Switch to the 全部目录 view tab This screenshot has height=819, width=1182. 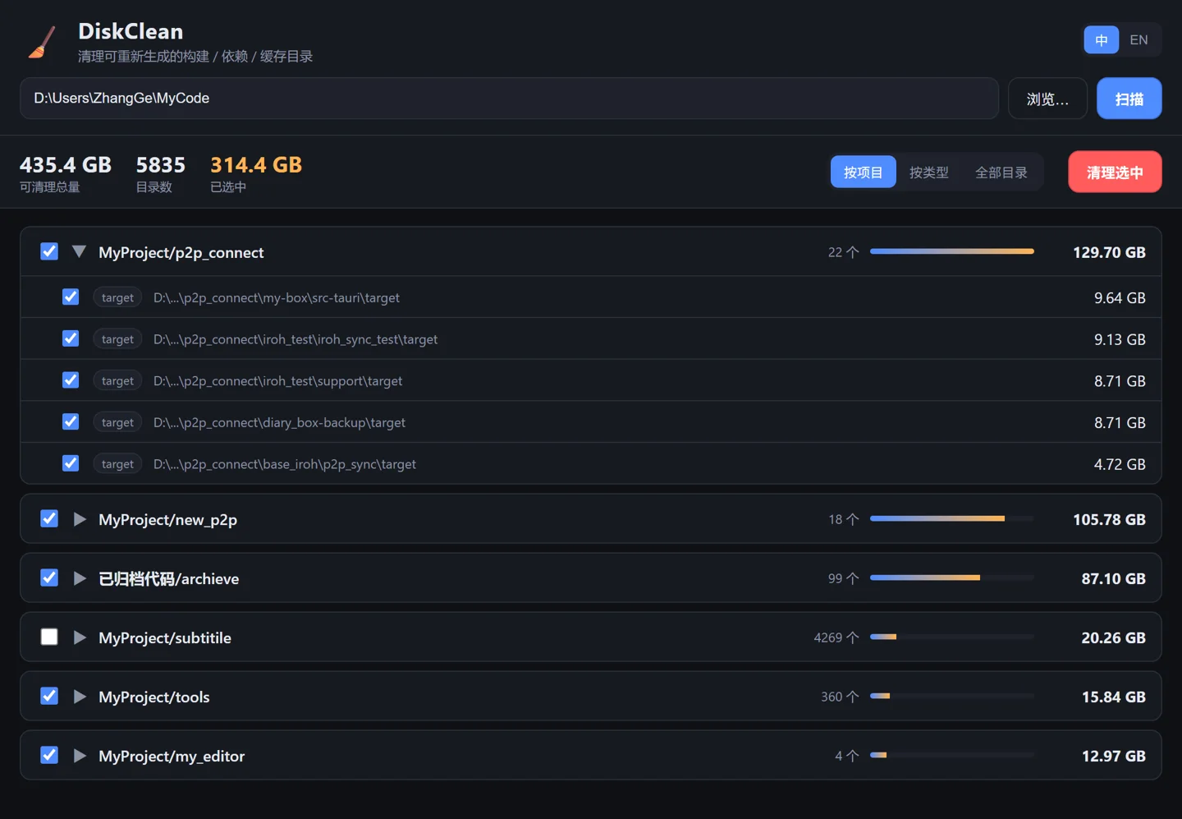click(x=1001, y=172)
